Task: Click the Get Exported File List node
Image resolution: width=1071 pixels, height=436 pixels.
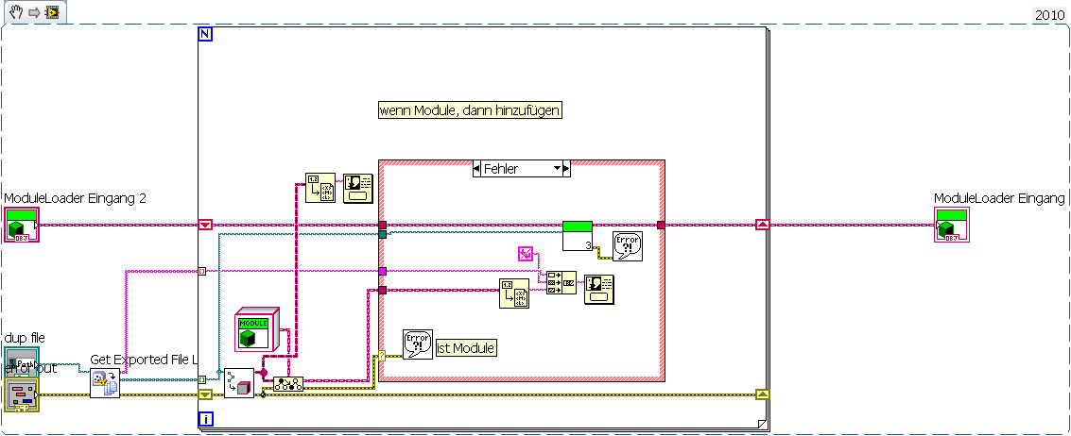Action: (105, 383)
